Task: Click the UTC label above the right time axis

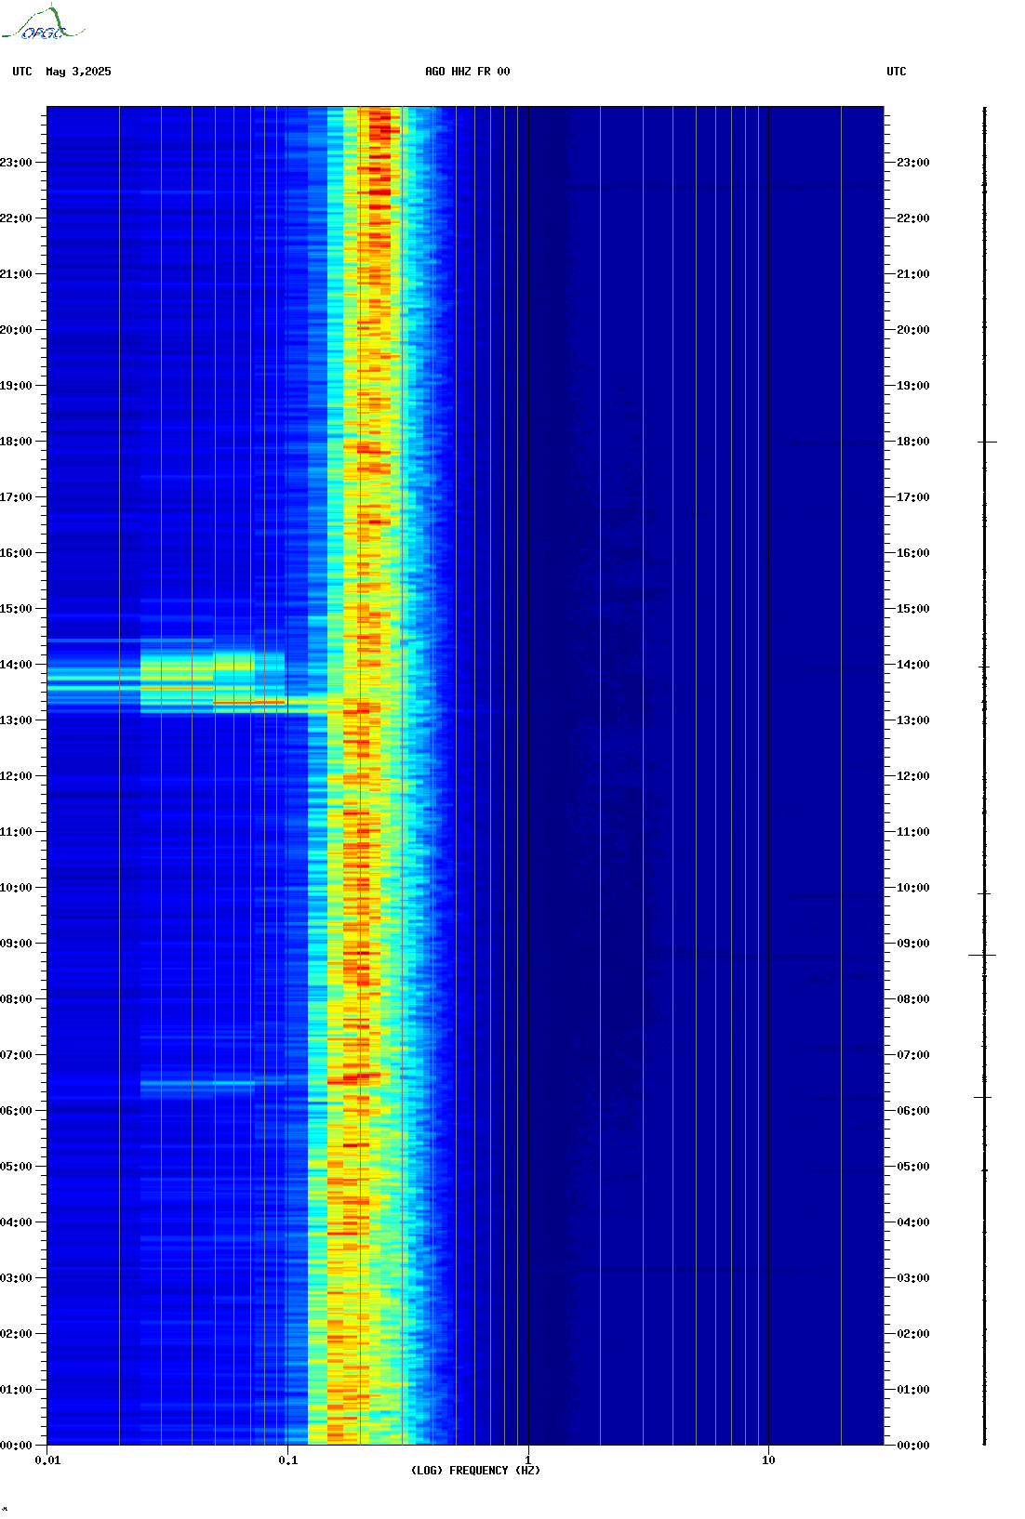Action: coord(897,72)
